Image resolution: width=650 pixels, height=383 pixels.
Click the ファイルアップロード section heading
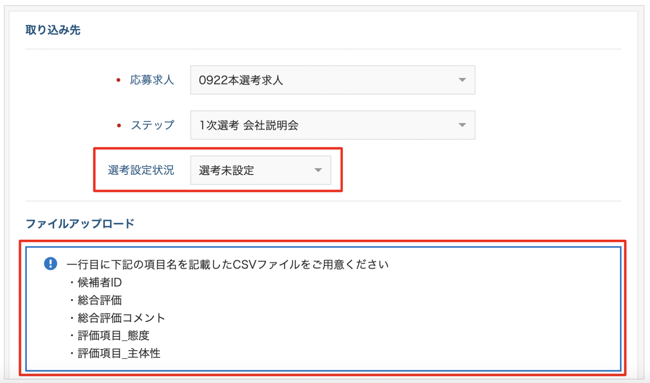80,224
